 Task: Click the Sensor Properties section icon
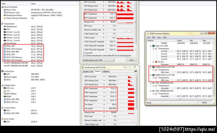click(3, 7)
